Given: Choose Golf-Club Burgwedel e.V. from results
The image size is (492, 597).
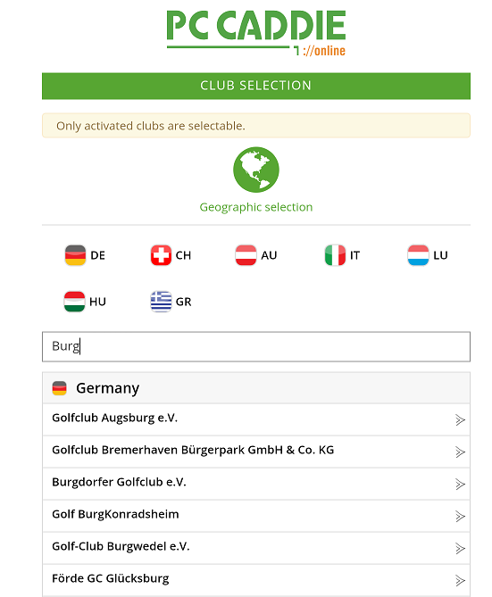Looking at the screenshot, I should click(x=256, y=548).
